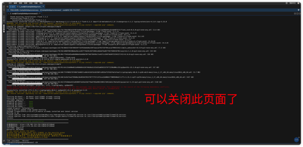This screenshot has width=303, height=147.
Task: Close the 1_root@iZ2zehq5d4s6qxmvm session tab
Action: pos(43,6)
